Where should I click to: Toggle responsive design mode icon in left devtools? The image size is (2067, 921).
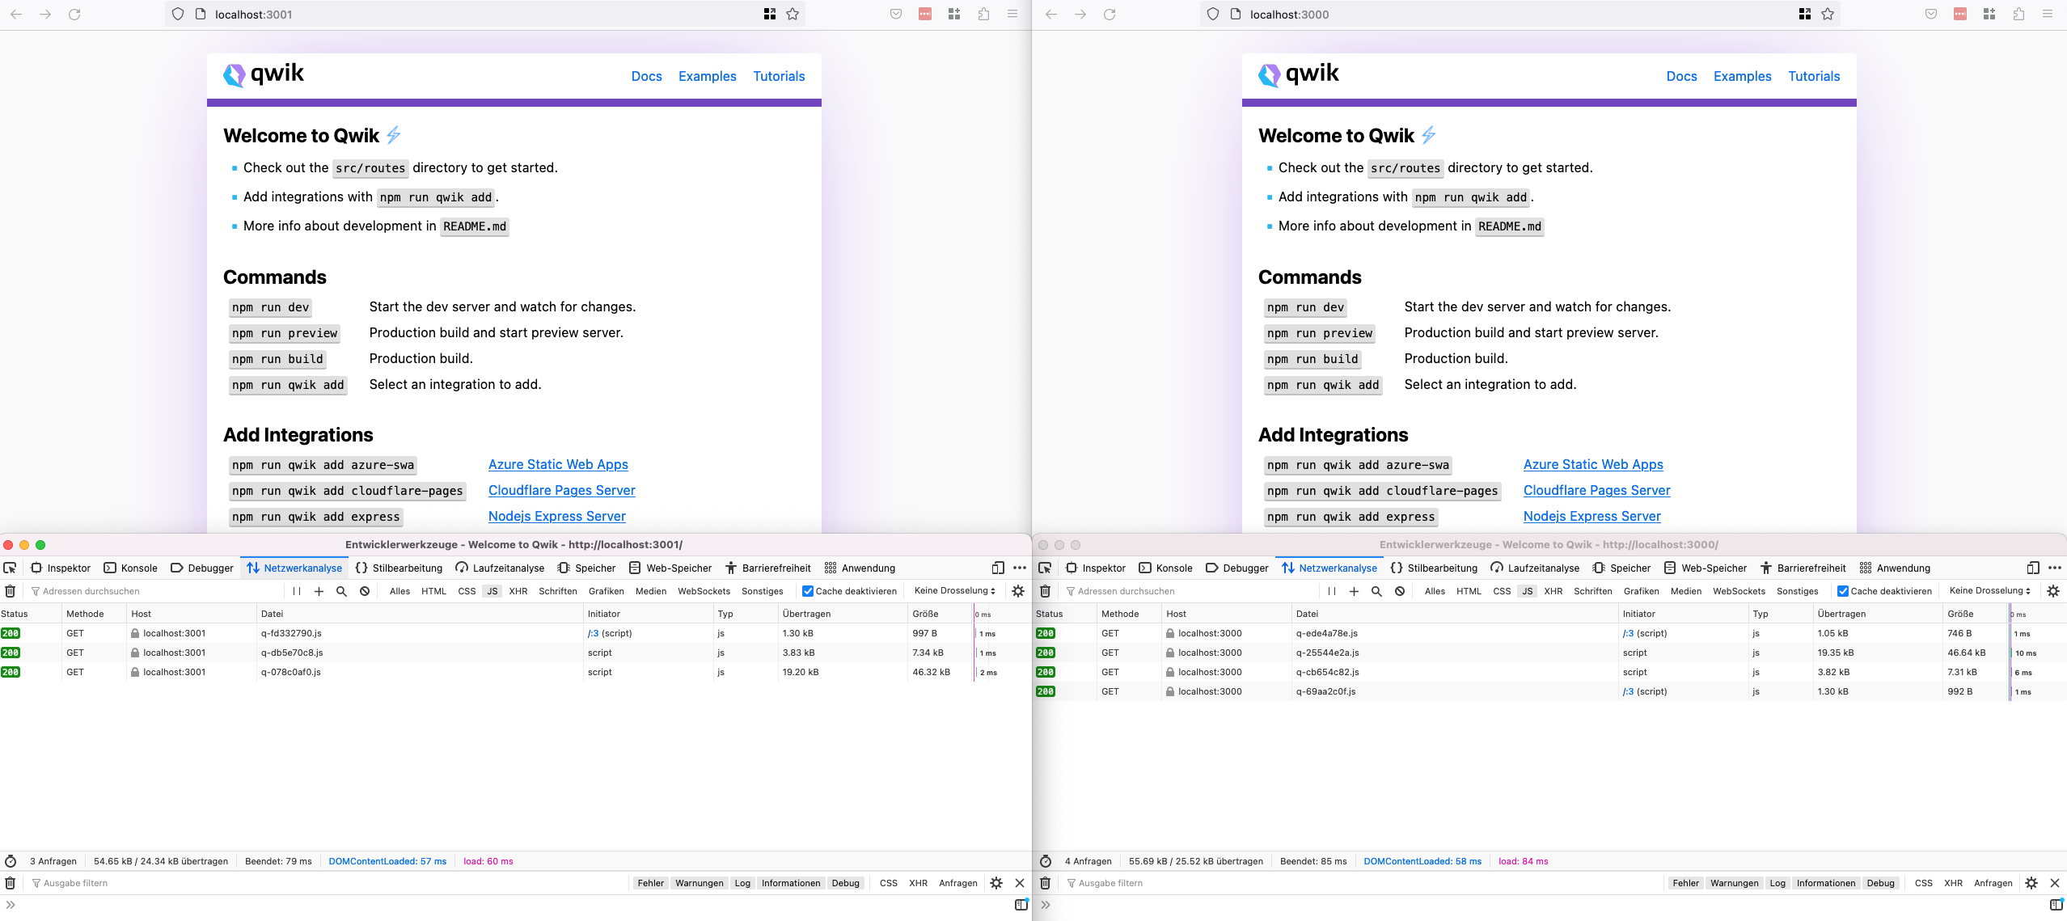(998, 568)
